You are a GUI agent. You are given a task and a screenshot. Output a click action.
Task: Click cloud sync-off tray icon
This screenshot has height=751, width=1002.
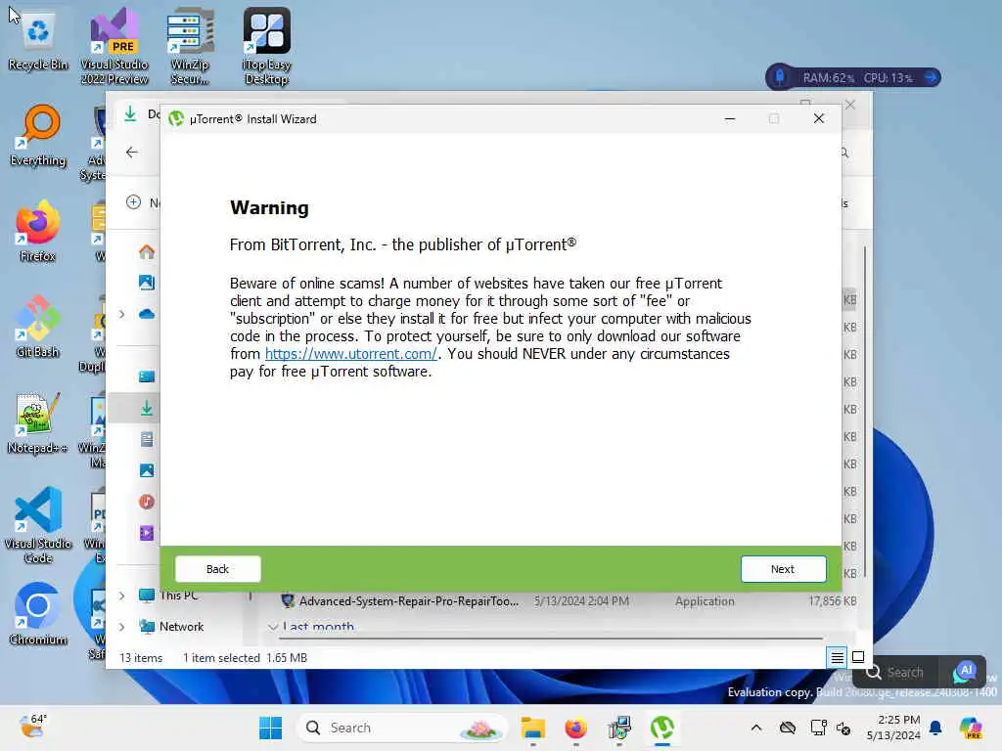click(788, 728)
